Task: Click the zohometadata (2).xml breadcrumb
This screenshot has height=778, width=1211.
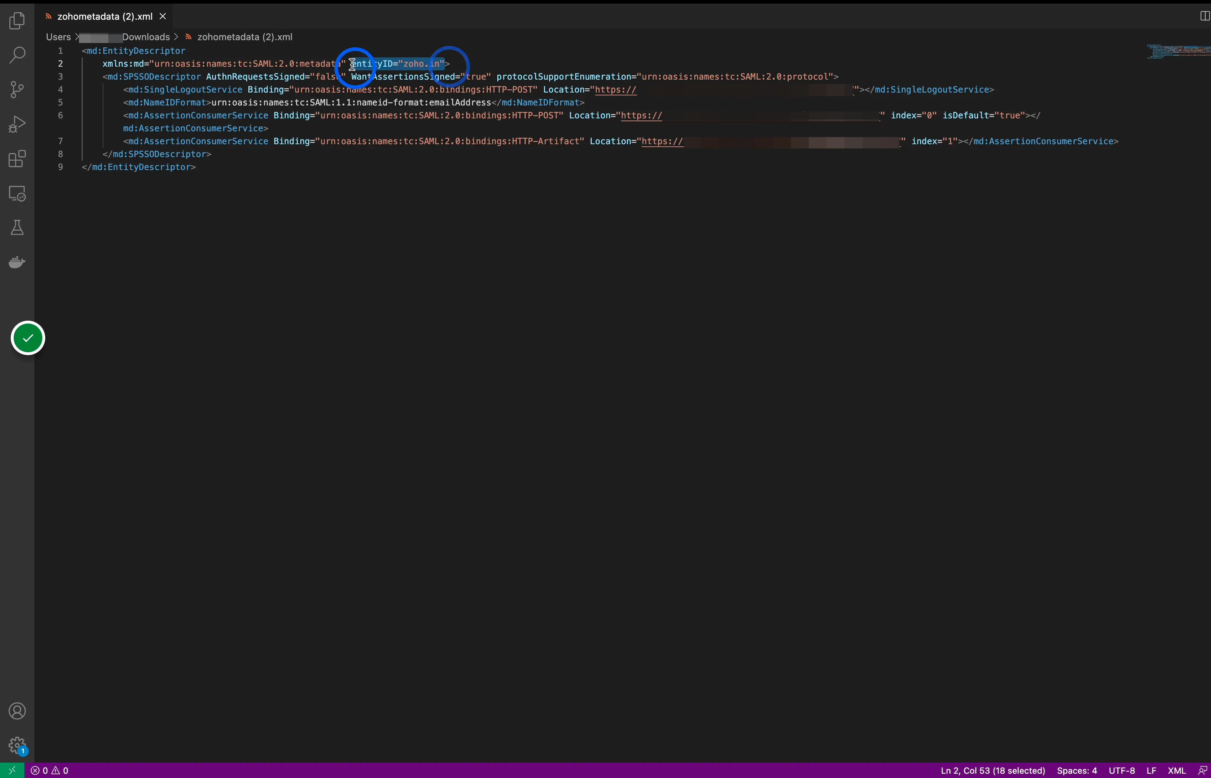Action: point(244,37)
